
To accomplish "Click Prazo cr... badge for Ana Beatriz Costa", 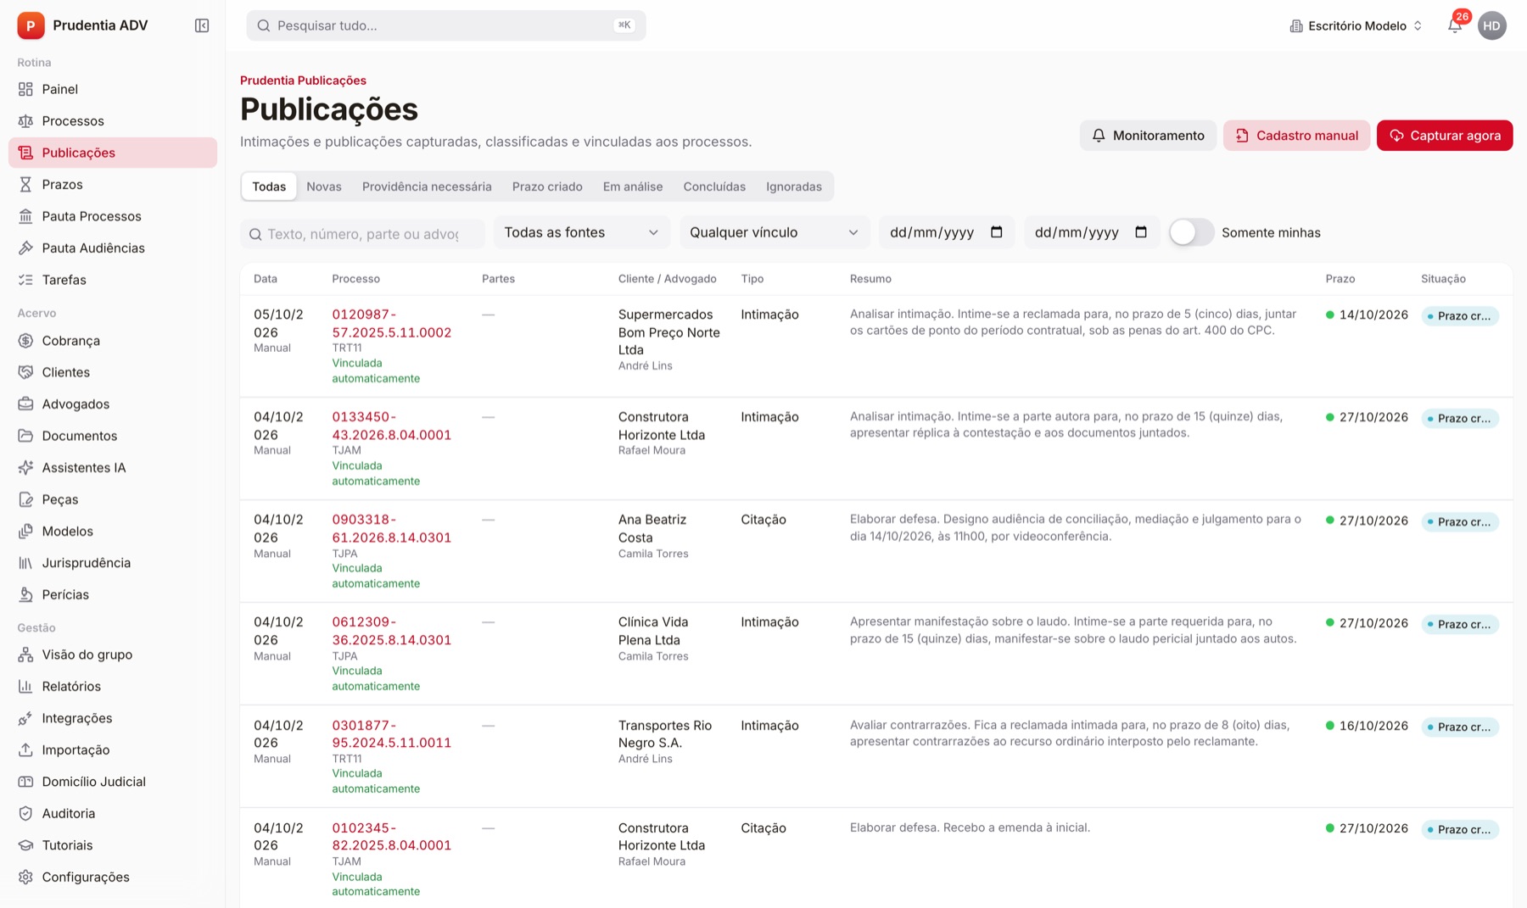I will tap(1460, 521).
